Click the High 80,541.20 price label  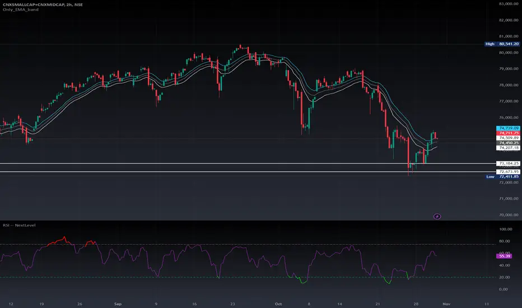[x=502, y=44]
